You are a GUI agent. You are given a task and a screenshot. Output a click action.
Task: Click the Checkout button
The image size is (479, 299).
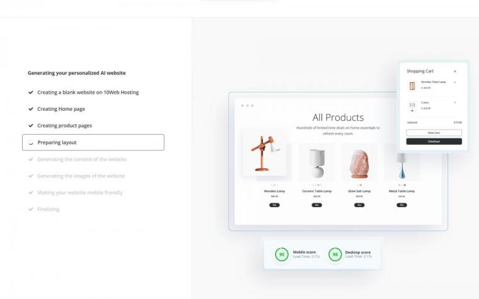coord(434,142)
